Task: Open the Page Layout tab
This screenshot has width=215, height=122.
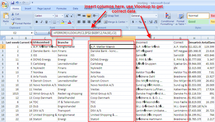Action: (x=44, y=8)
